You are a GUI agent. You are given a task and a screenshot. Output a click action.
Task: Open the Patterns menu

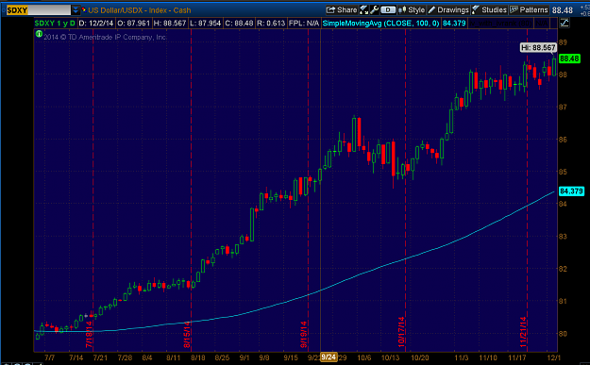click(x=529, y=9)
